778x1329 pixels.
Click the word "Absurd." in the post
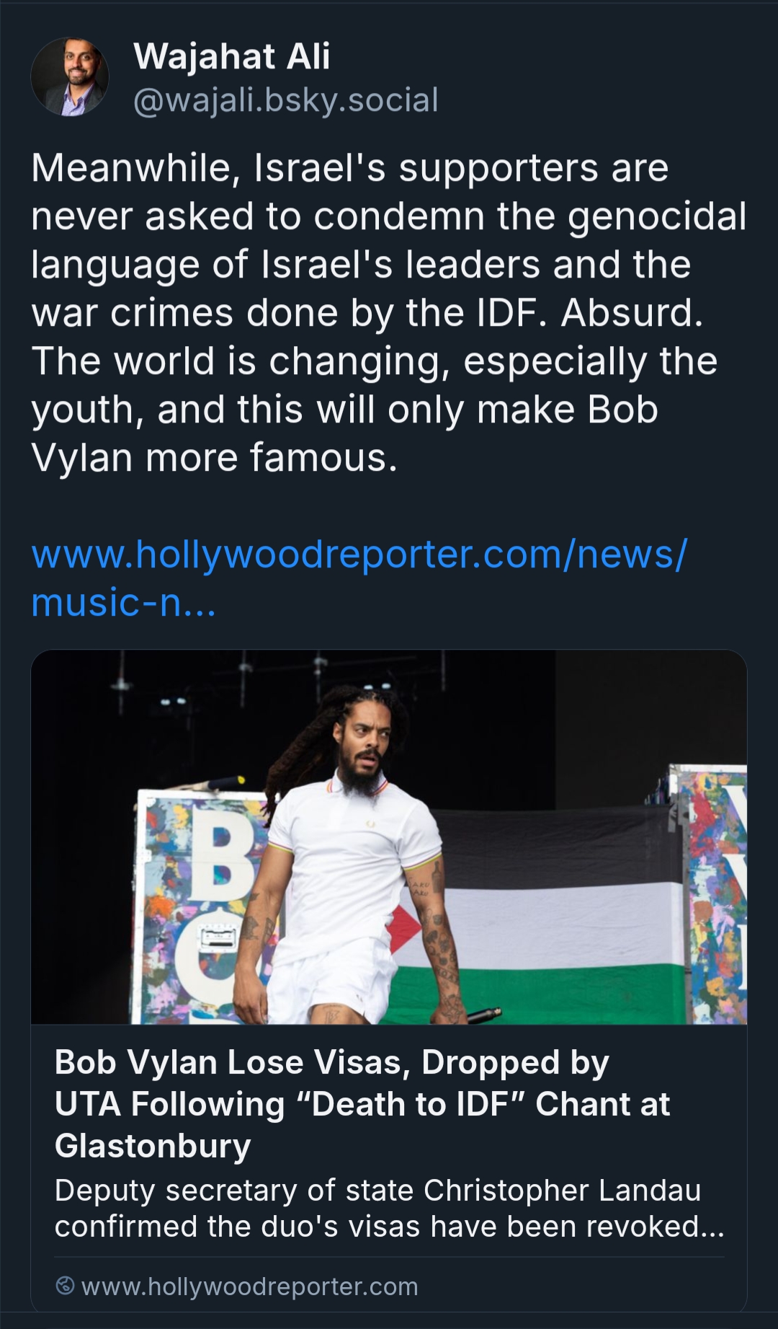click(x=632, y=313)
